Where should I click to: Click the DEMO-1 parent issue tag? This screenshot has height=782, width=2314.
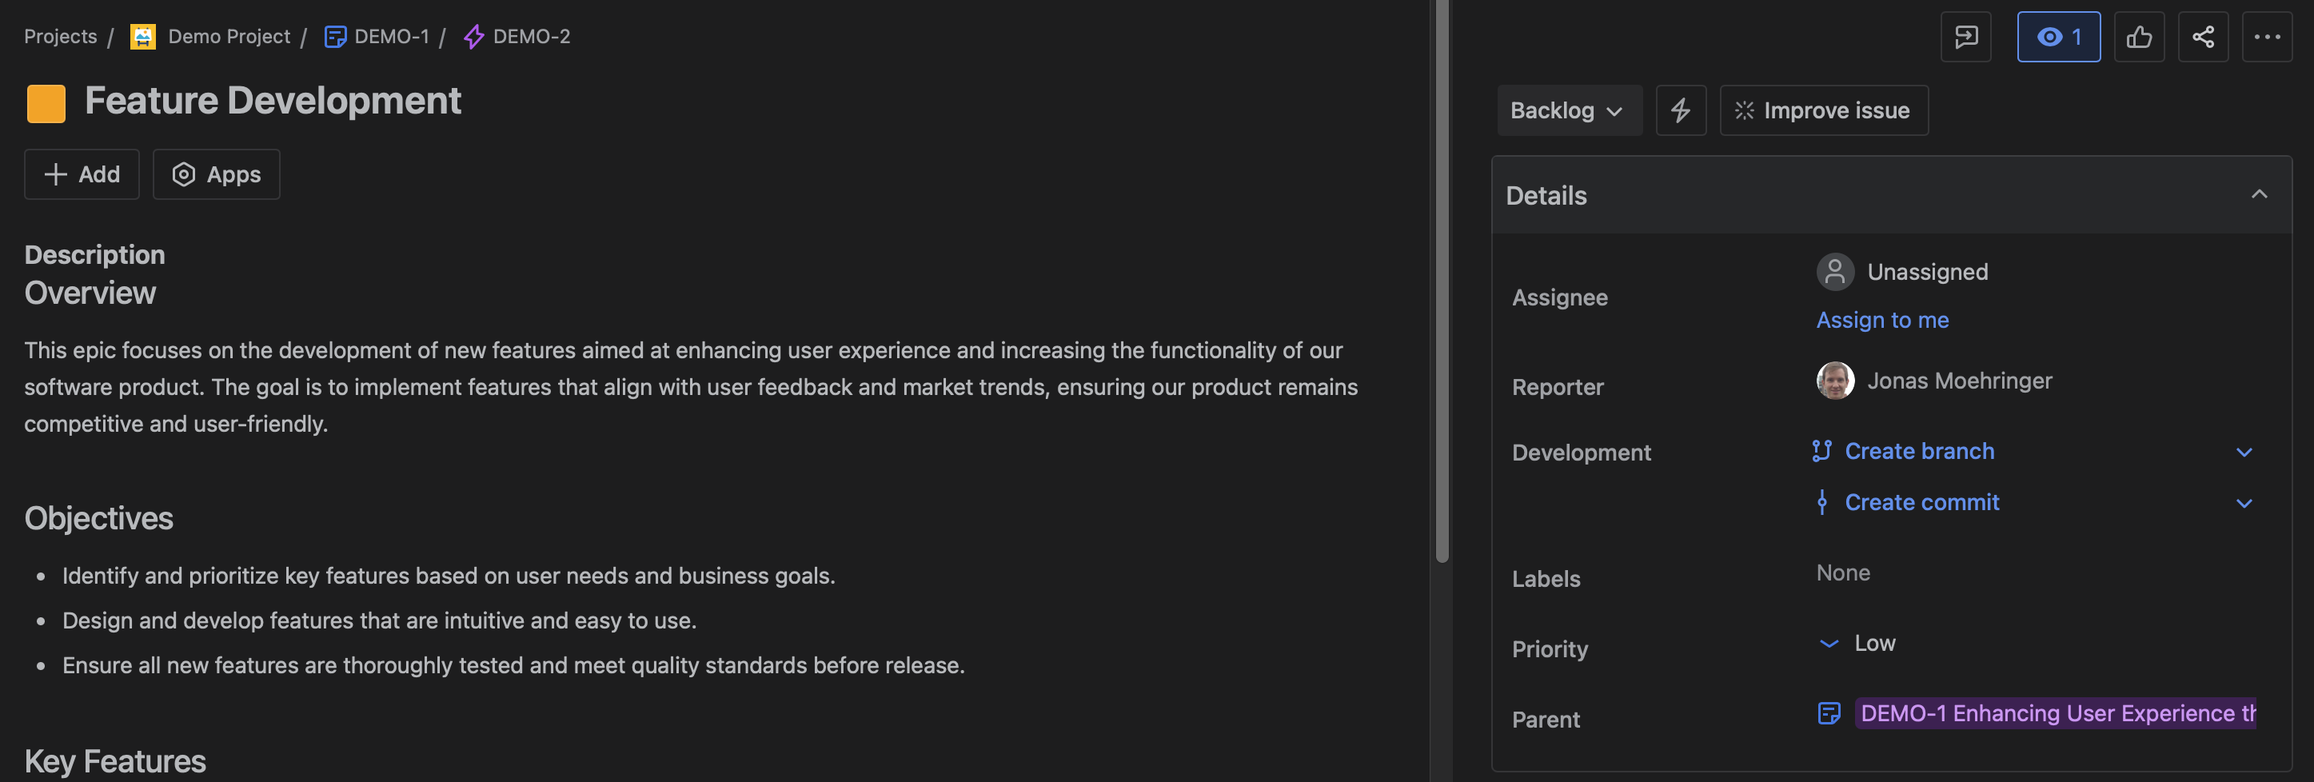[2055, 714]
